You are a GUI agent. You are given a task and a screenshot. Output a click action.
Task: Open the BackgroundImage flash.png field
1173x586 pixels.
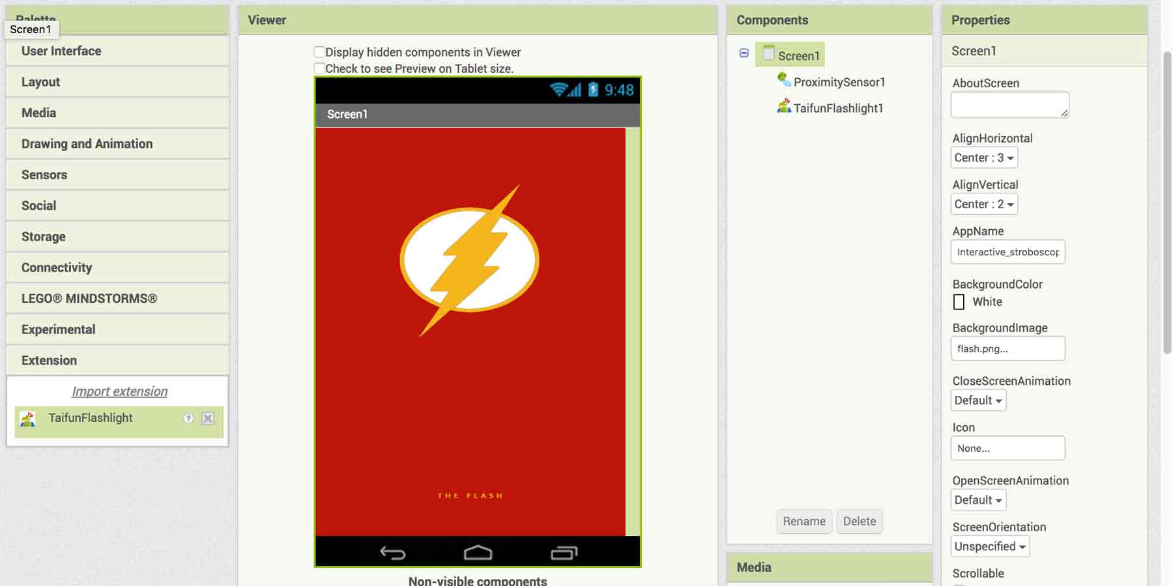coord(1008,348)
